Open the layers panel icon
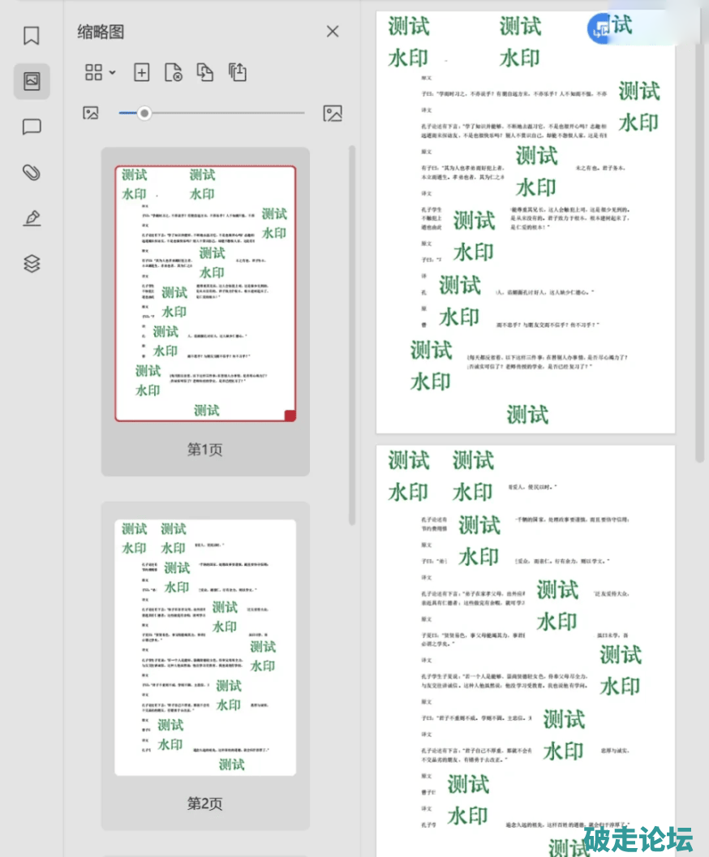The width and height of the screenshot is (709, 857). click(x=32, y=264)
